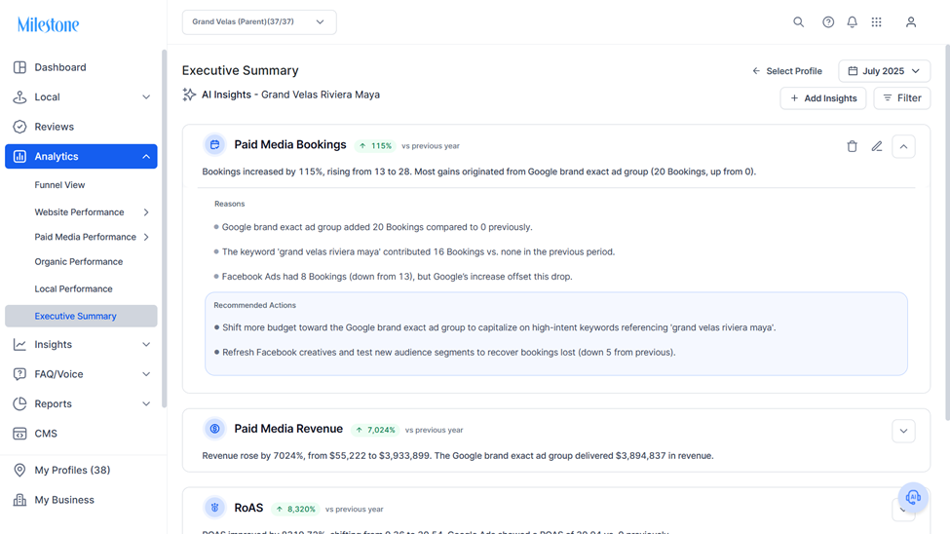Expand the Paid Media Revenue card
Screen dimensions: 950x534
[903, 431]
